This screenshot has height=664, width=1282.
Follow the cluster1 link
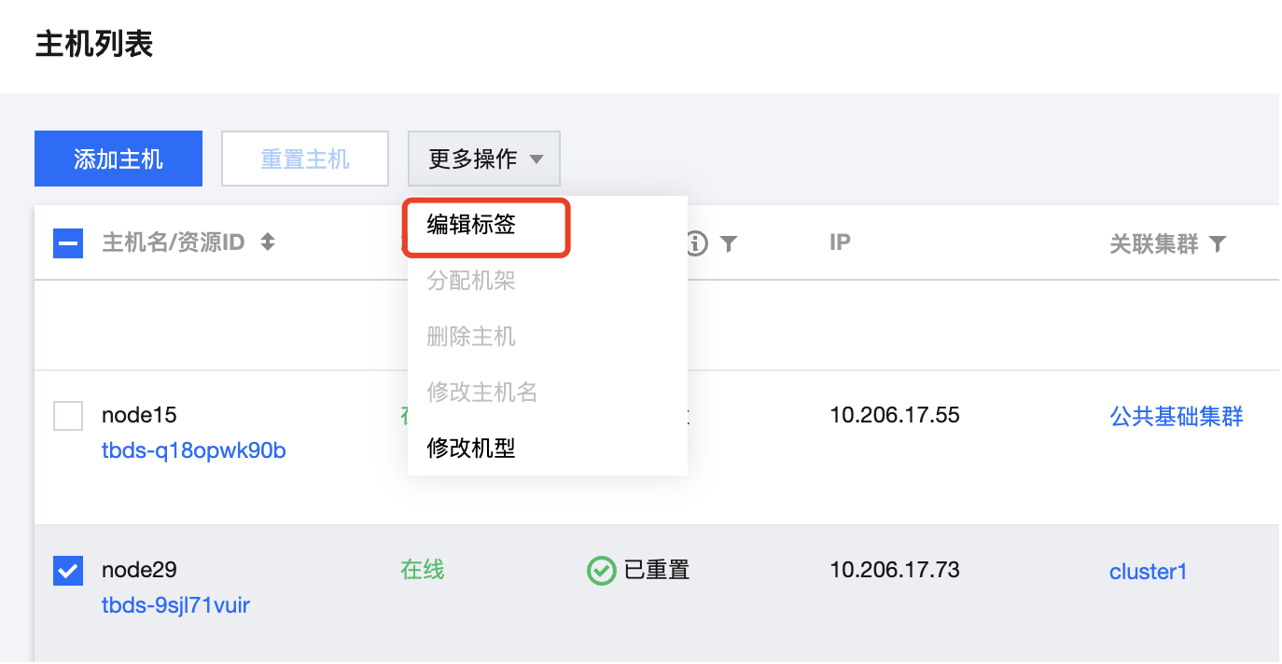(x=1148, y=572)
